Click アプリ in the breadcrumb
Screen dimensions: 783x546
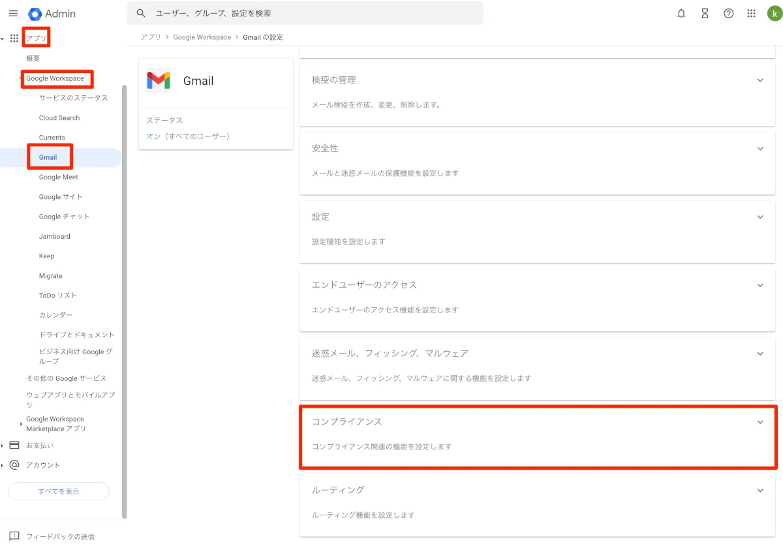tap(151, 37)
